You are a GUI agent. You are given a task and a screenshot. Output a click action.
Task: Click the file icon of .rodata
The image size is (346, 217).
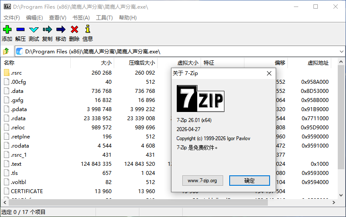pos(7,145)
